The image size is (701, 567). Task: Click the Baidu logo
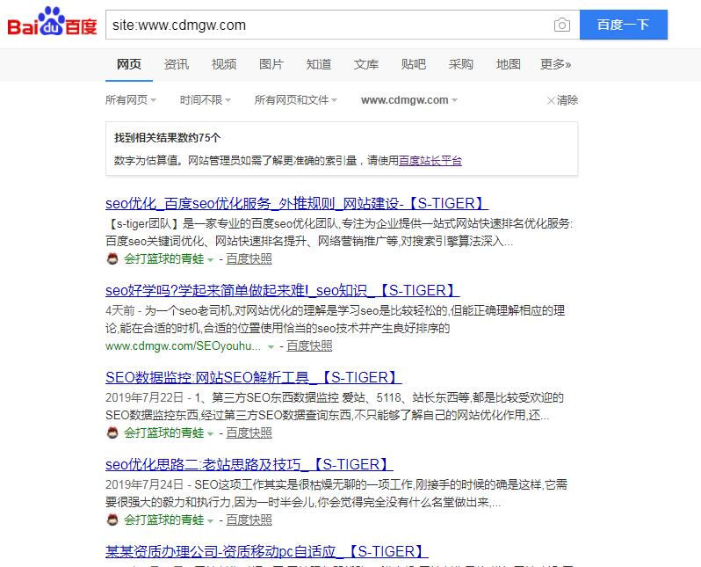pos(52,21)
